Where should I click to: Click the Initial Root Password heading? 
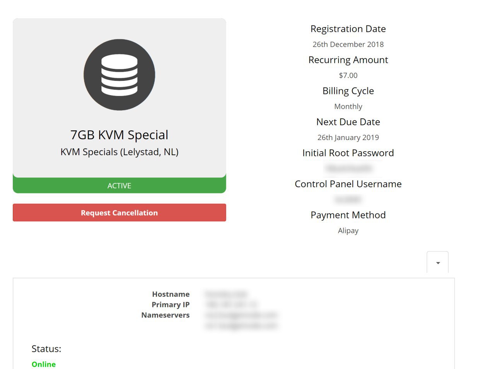(348, 153)
